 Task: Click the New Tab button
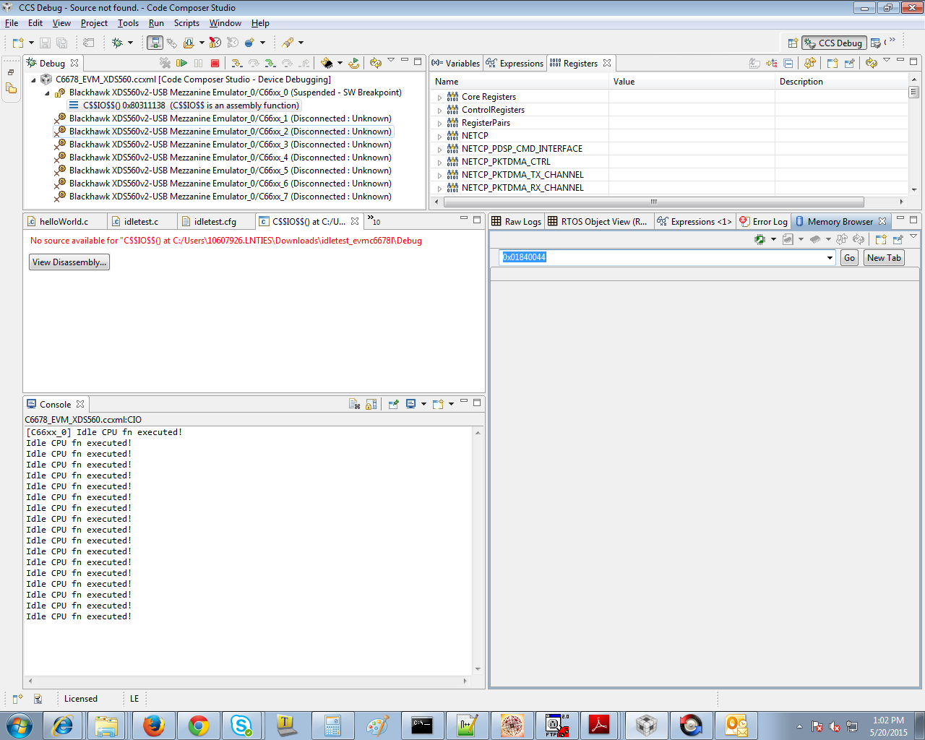884,258
